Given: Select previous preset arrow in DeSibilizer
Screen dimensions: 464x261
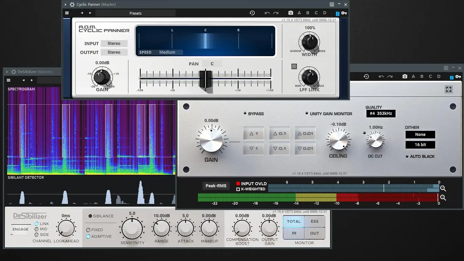Looking at the screenshot, I should click(x=23, y=80).
